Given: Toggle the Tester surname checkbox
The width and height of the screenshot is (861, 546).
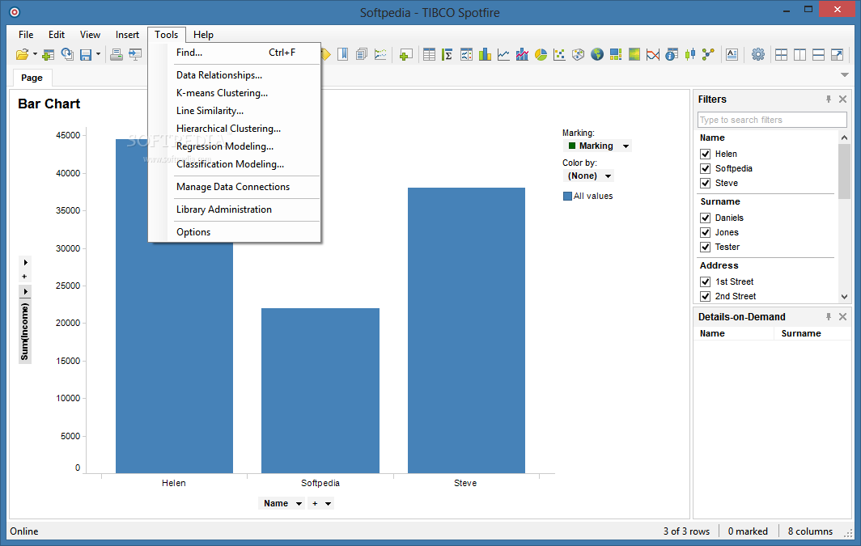Looking at the screenshot, I should [706, 247].
